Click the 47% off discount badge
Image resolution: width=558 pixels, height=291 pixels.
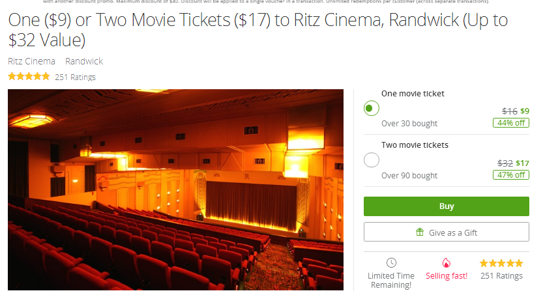point(510,175)
